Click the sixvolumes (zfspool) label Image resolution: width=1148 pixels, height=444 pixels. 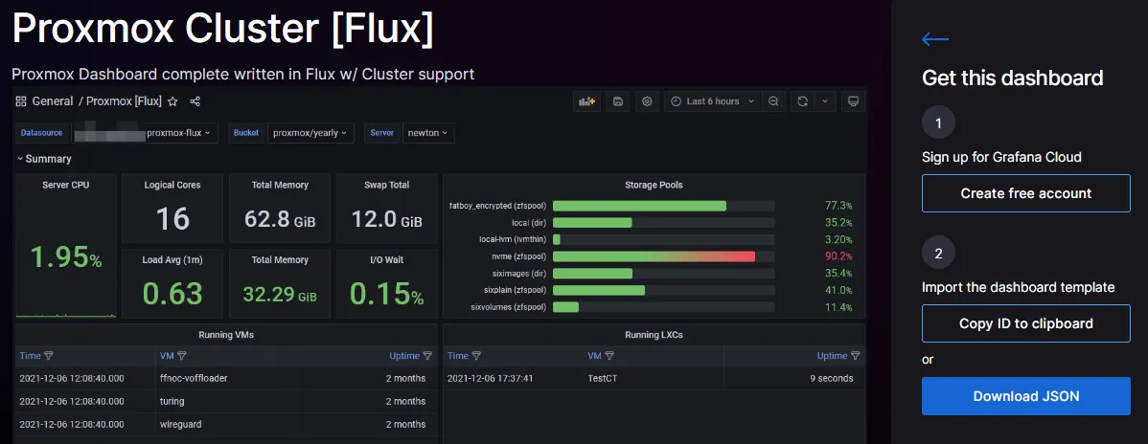[509, 307]
